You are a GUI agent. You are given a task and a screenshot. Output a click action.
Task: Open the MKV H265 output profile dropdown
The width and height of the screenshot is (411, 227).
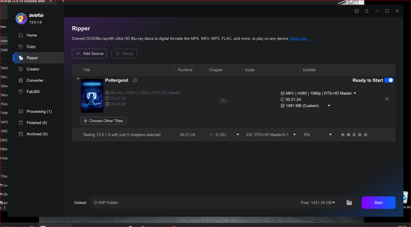(x=355, y=93)
